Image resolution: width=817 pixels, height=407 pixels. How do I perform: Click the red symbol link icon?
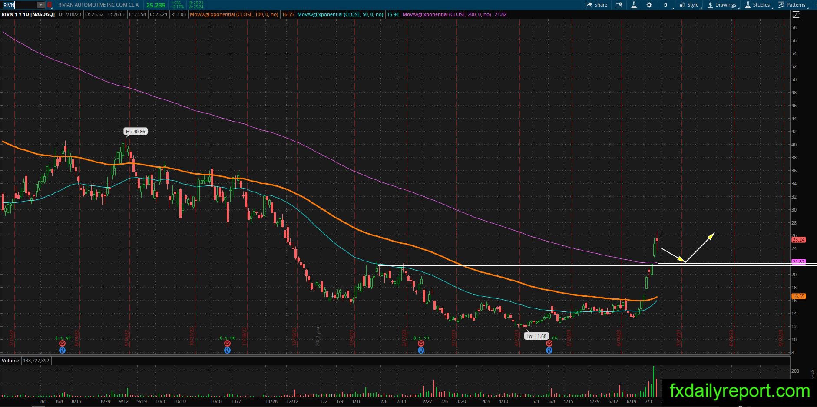tap(49, 5)
